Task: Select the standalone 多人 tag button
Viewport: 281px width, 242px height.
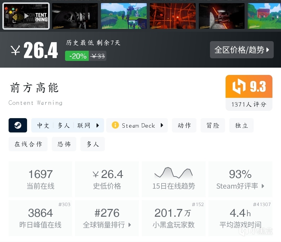Action: click(x=93, y=144)
